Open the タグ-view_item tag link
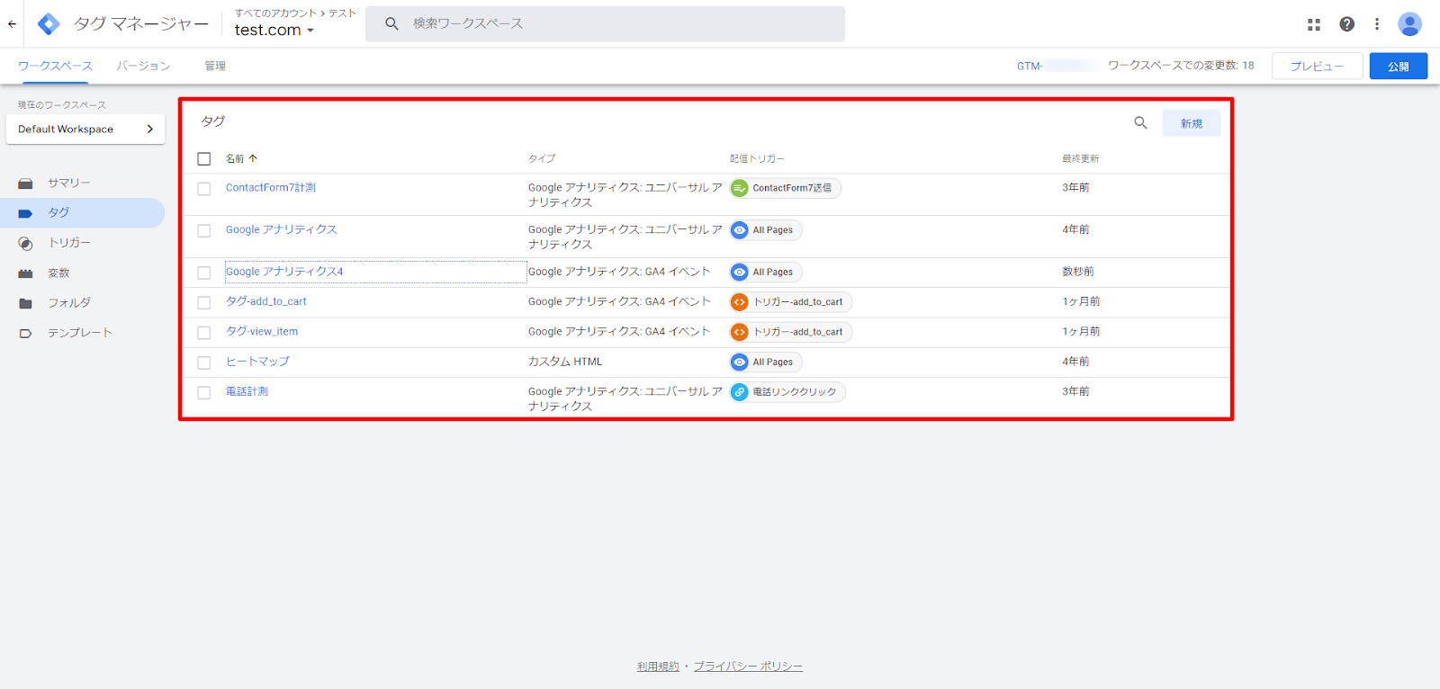 tap(262, 331)
